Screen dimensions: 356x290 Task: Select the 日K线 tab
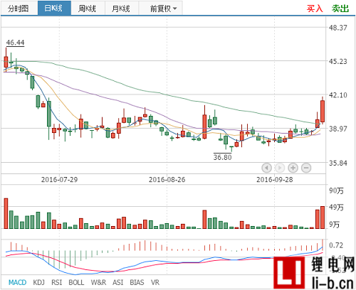[54, 9]
